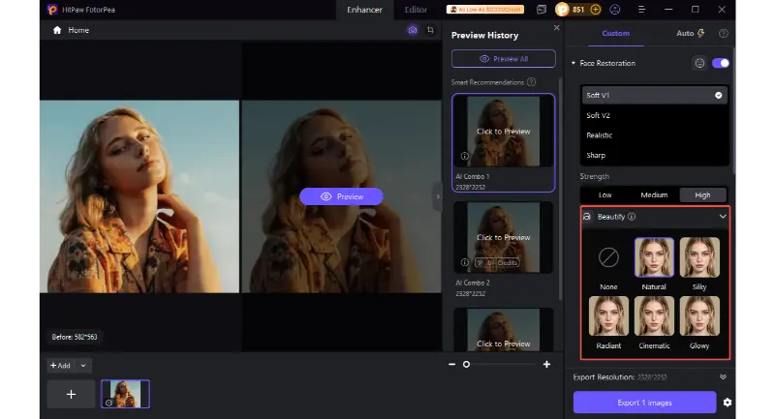This screenshot has width=775, height=419.
Task: Toggle the Face Restoration switch
Action: 721,63
